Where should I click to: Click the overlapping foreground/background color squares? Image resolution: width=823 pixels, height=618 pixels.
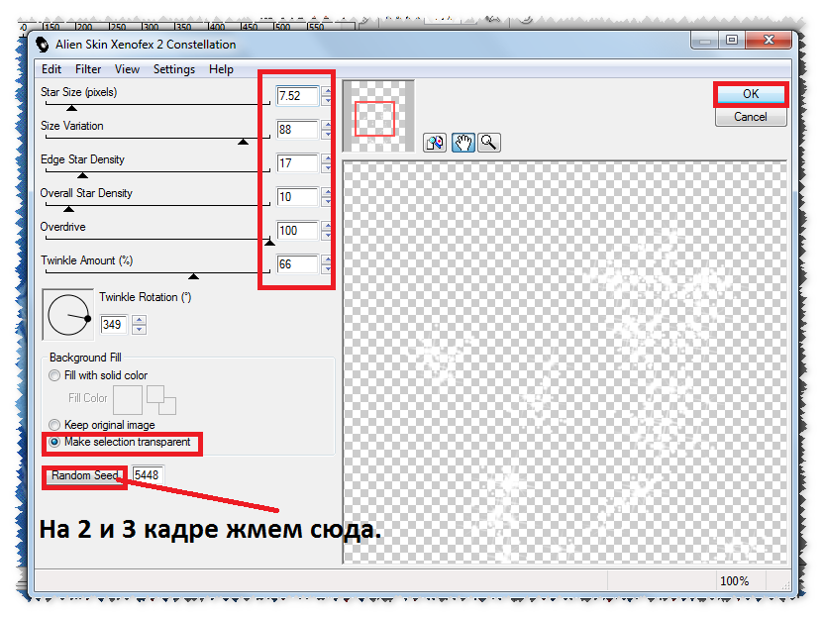point(161,400)
